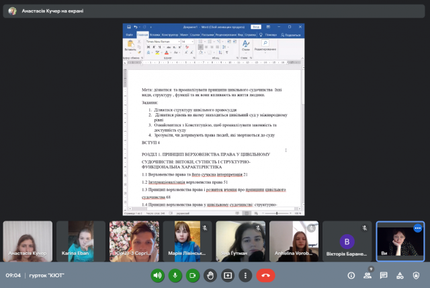Click decrease indent icon in Word ribbon
This screenshot has height=288, width=430.
[228, 42]
